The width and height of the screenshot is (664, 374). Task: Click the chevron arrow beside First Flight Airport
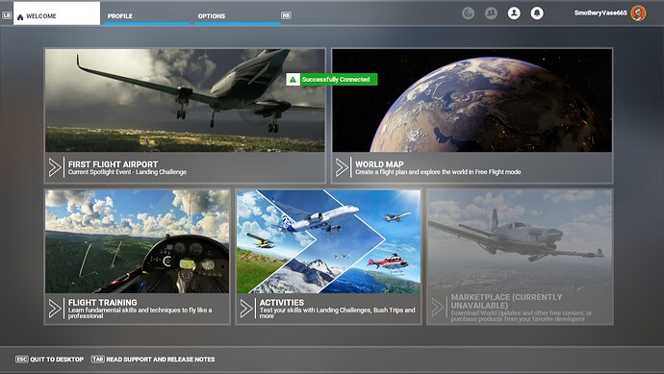(55, 167)
